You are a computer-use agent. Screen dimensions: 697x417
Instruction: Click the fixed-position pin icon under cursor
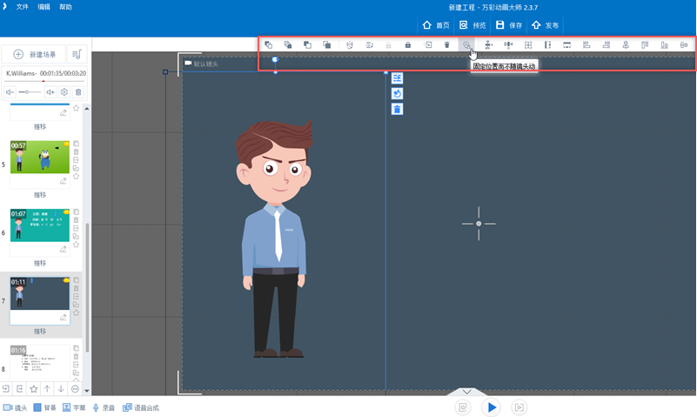(466, 44)
